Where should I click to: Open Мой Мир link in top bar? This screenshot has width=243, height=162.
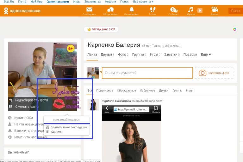click(36, 2)
